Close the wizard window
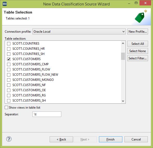153x148 pixels. pyautogui.click(x=145, y=3)
